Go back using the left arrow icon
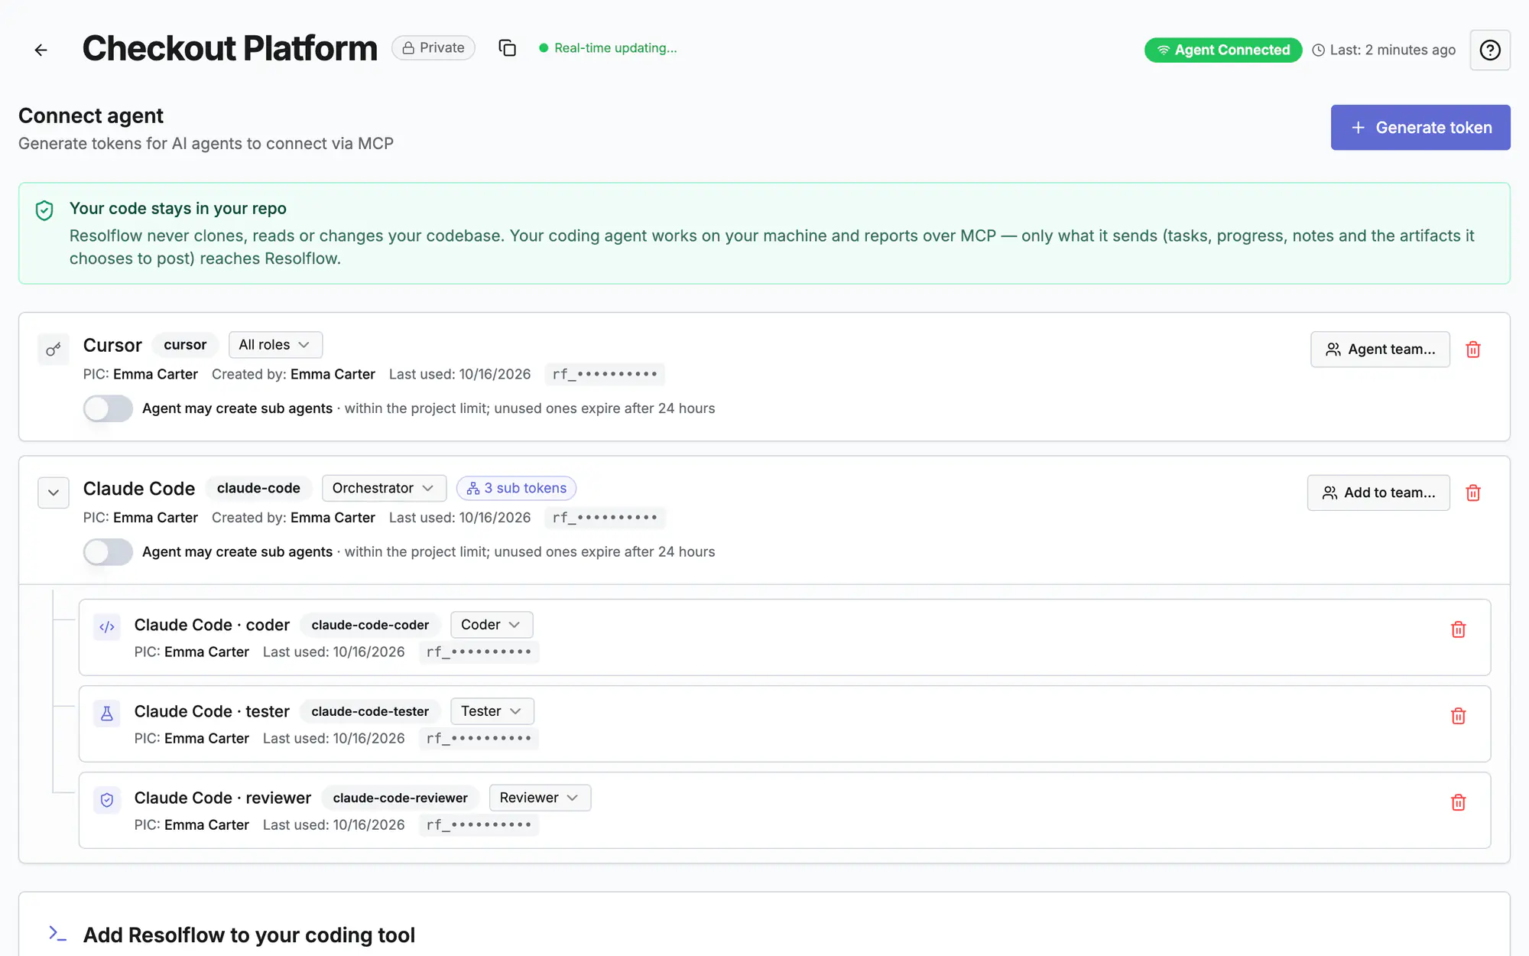Image resolution: width=1529 pixels, height=956 pixels. [x=41, y=50]
